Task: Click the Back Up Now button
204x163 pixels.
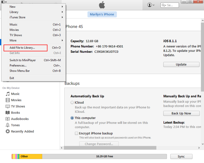Action: point(181,113)
